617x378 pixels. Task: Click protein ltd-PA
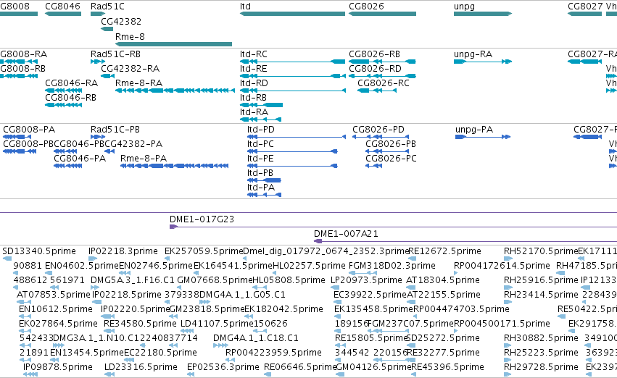(265, 195)
